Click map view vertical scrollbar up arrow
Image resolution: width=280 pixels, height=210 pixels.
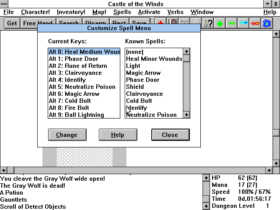click(x=276, y=34)
